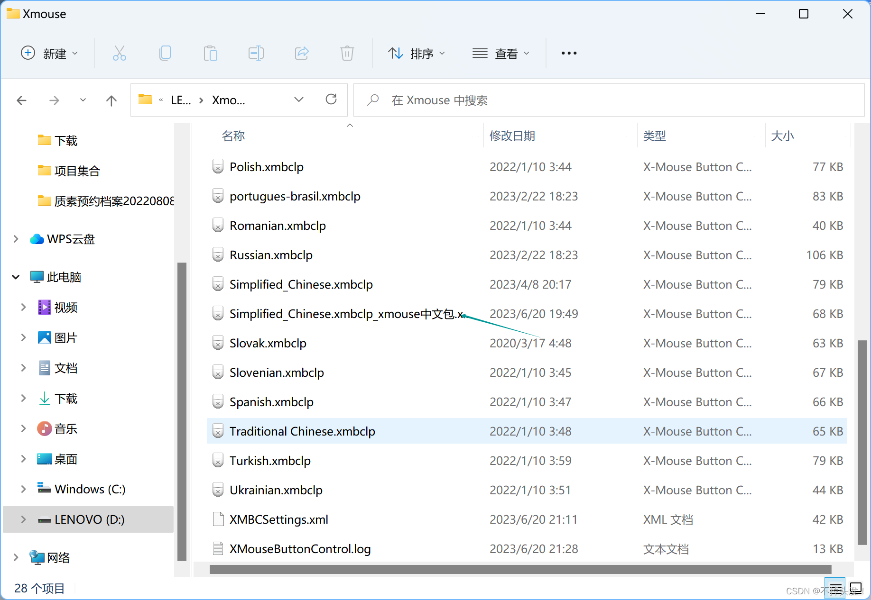The image size is (871, 600).
Task: Open the 查看 view dropdown
Action: click(501, 53)
